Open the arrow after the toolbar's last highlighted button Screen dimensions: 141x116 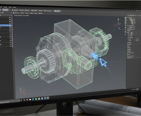[x=61, y=11]
